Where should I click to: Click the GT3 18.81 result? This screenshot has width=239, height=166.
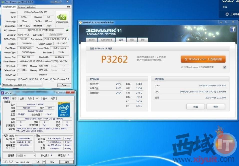(139, 93)
